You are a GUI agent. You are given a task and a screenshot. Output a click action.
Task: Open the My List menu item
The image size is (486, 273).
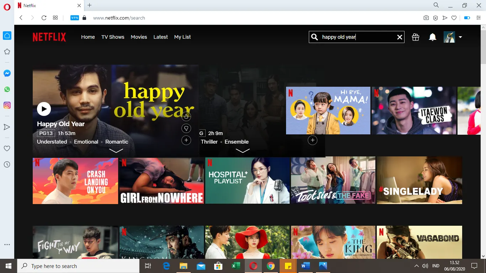182,37
